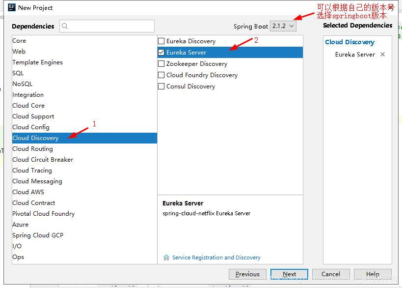Select the Cloud Circuit Breaker category

tap(84, 159)
